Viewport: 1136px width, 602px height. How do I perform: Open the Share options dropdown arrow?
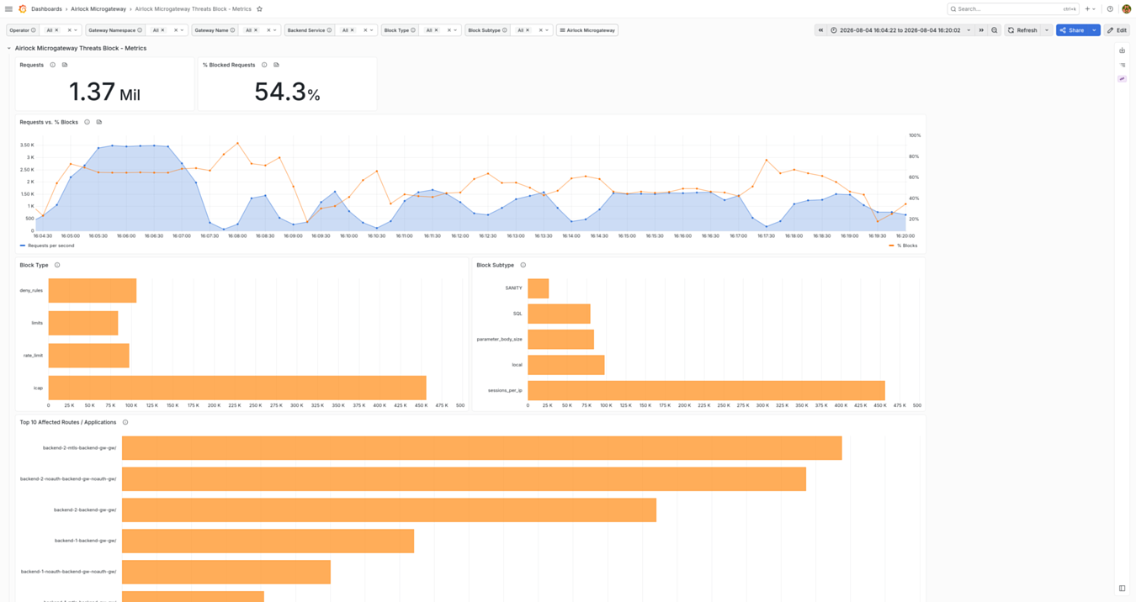point(1094,30)
